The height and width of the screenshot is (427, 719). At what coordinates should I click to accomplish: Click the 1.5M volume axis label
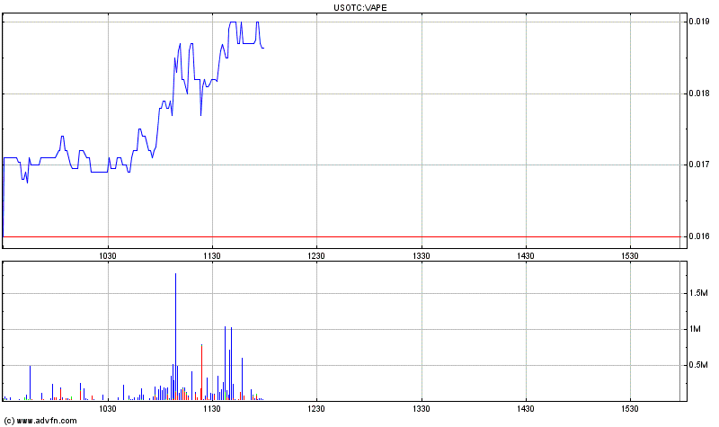tap(698, 293)
